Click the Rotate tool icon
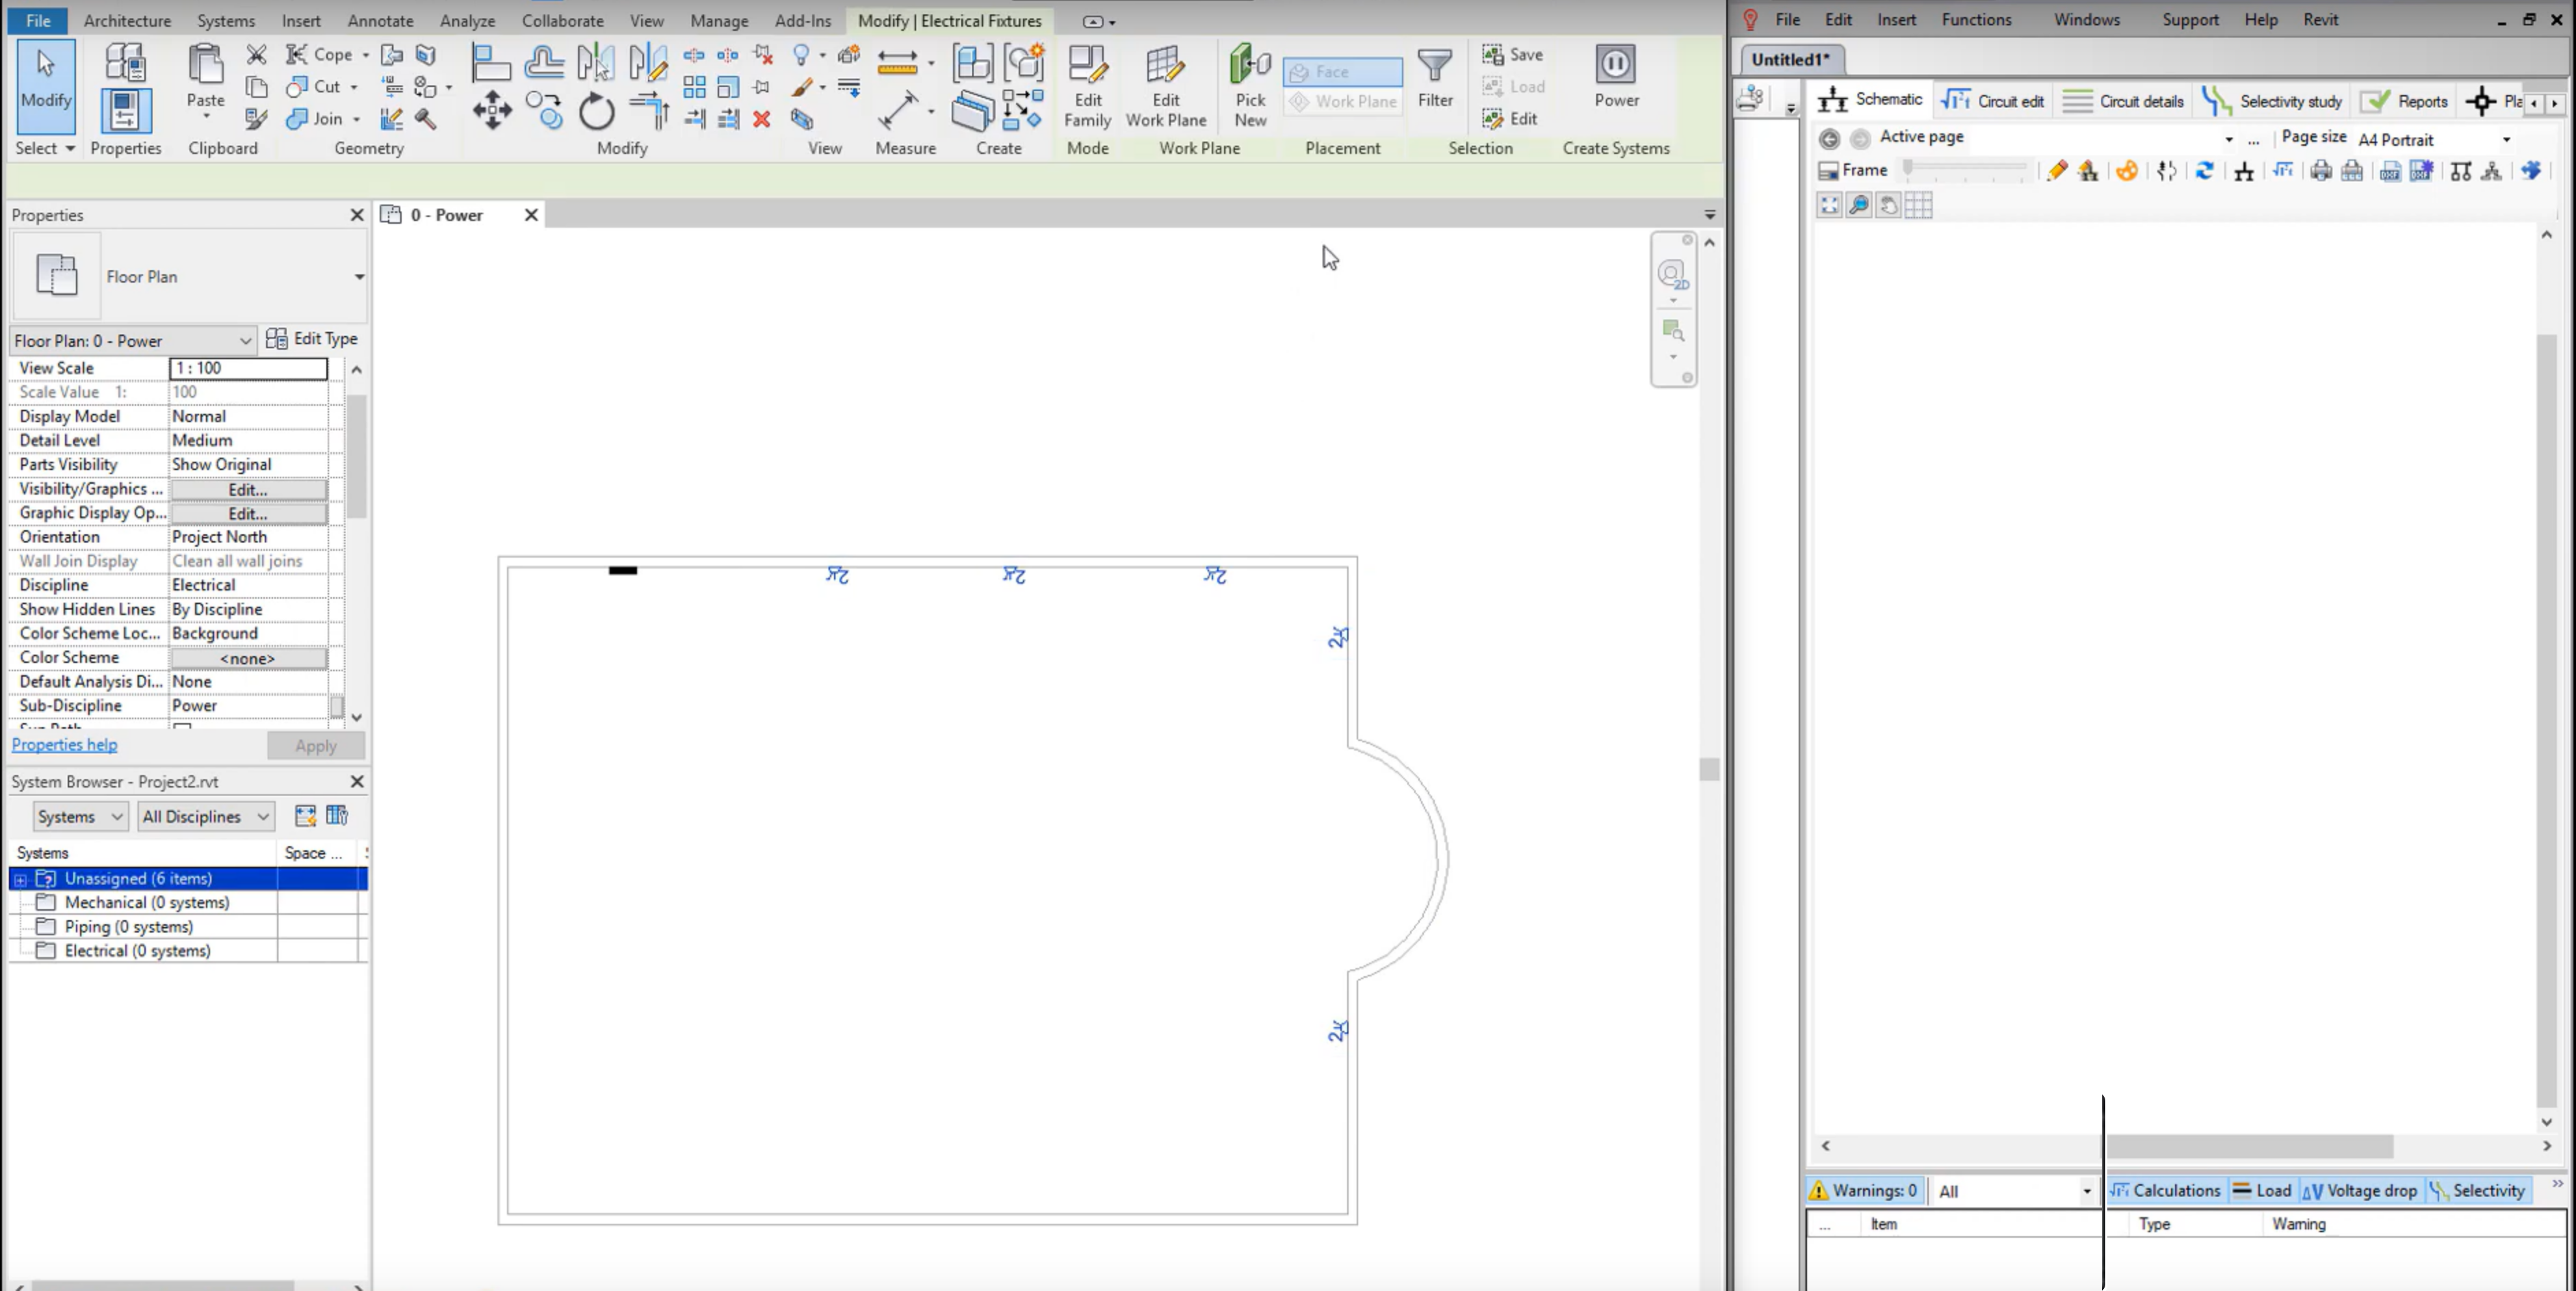Viewport: 2576px width, 1291px height. click(x=596, y=110)
